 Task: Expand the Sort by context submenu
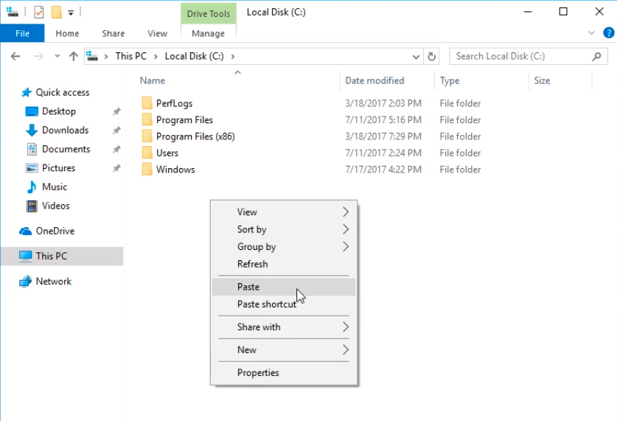tap(284, 229)
